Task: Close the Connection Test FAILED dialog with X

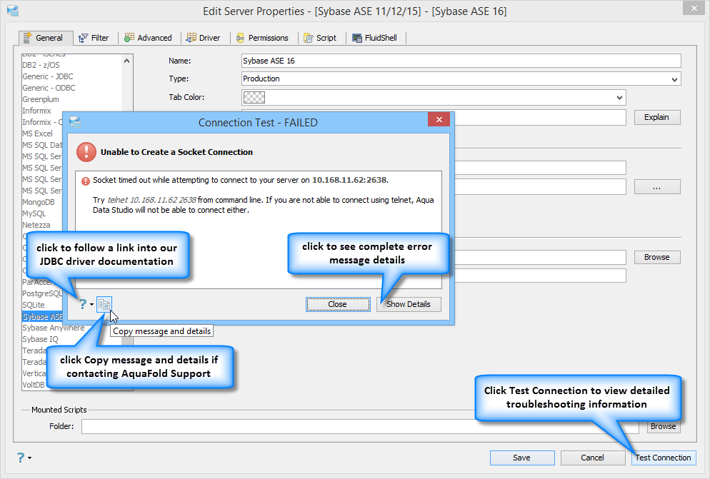Action: 439,119
